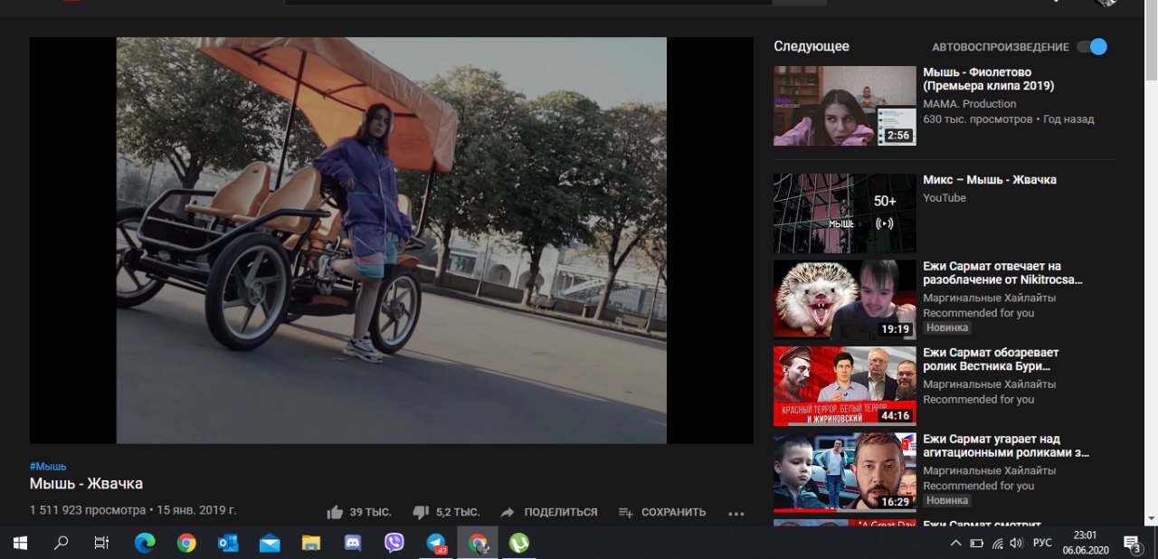Open Task View on the taskbar
The image size is (1158, 559).
[102, 543]
